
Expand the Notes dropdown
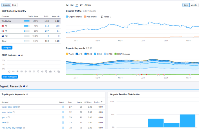(x=106, y=17)
